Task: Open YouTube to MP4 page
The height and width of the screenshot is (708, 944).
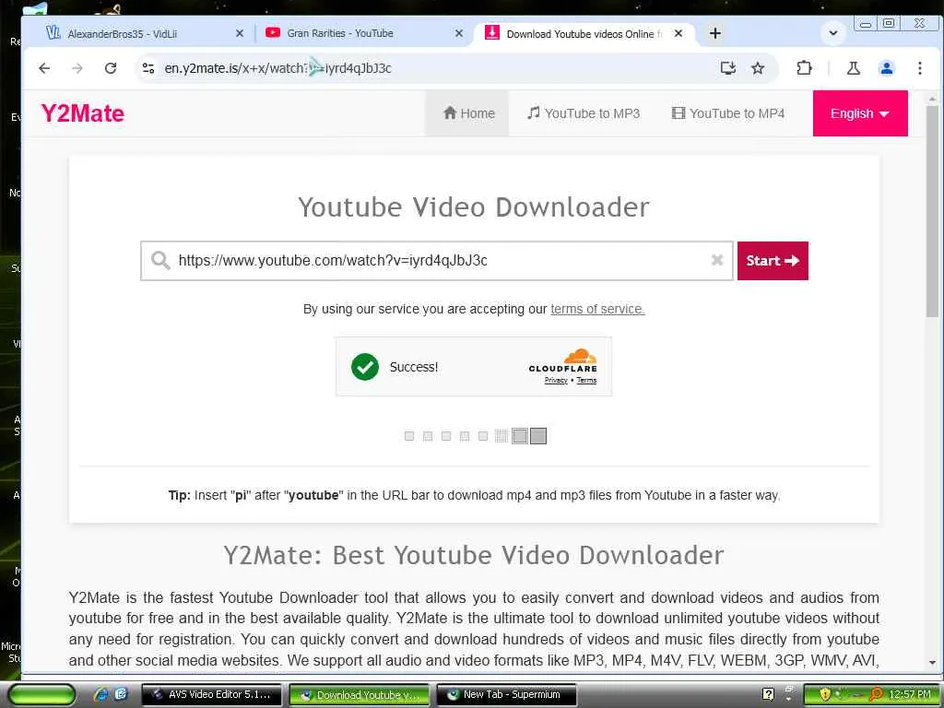Action: tap(728, 113)
